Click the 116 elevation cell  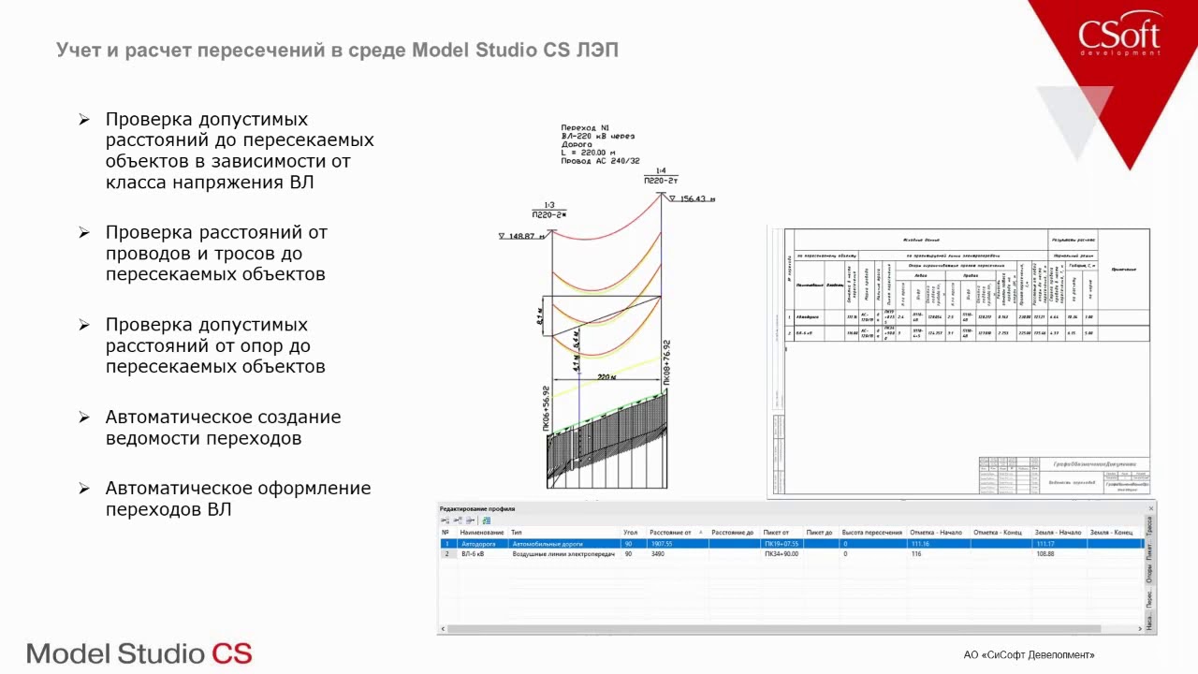tap(937, 554)
